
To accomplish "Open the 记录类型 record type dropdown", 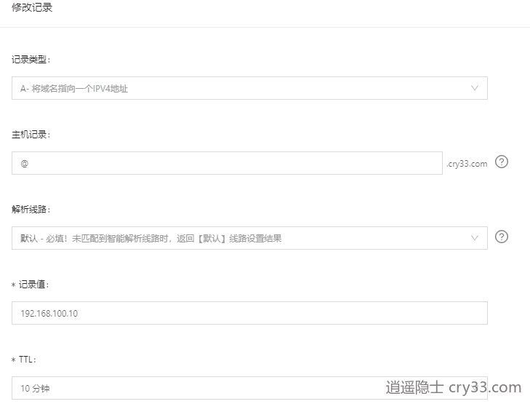I will pos(249,88).
